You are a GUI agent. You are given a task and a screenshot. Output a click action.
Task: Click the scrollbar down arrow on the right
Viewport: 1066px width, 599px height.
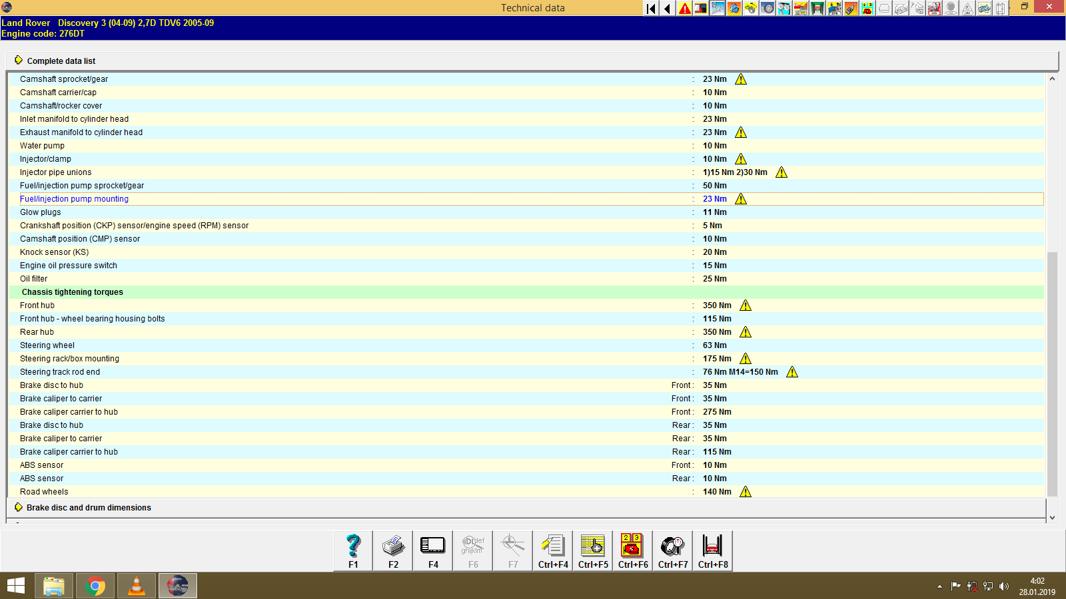point(1051,516)
